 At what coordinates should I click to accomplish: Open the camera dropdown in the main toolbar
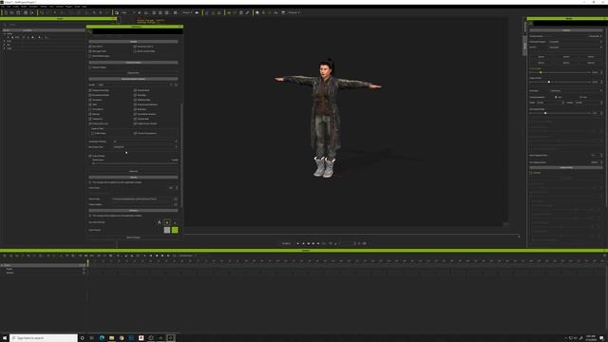click(x=187, y=12)
